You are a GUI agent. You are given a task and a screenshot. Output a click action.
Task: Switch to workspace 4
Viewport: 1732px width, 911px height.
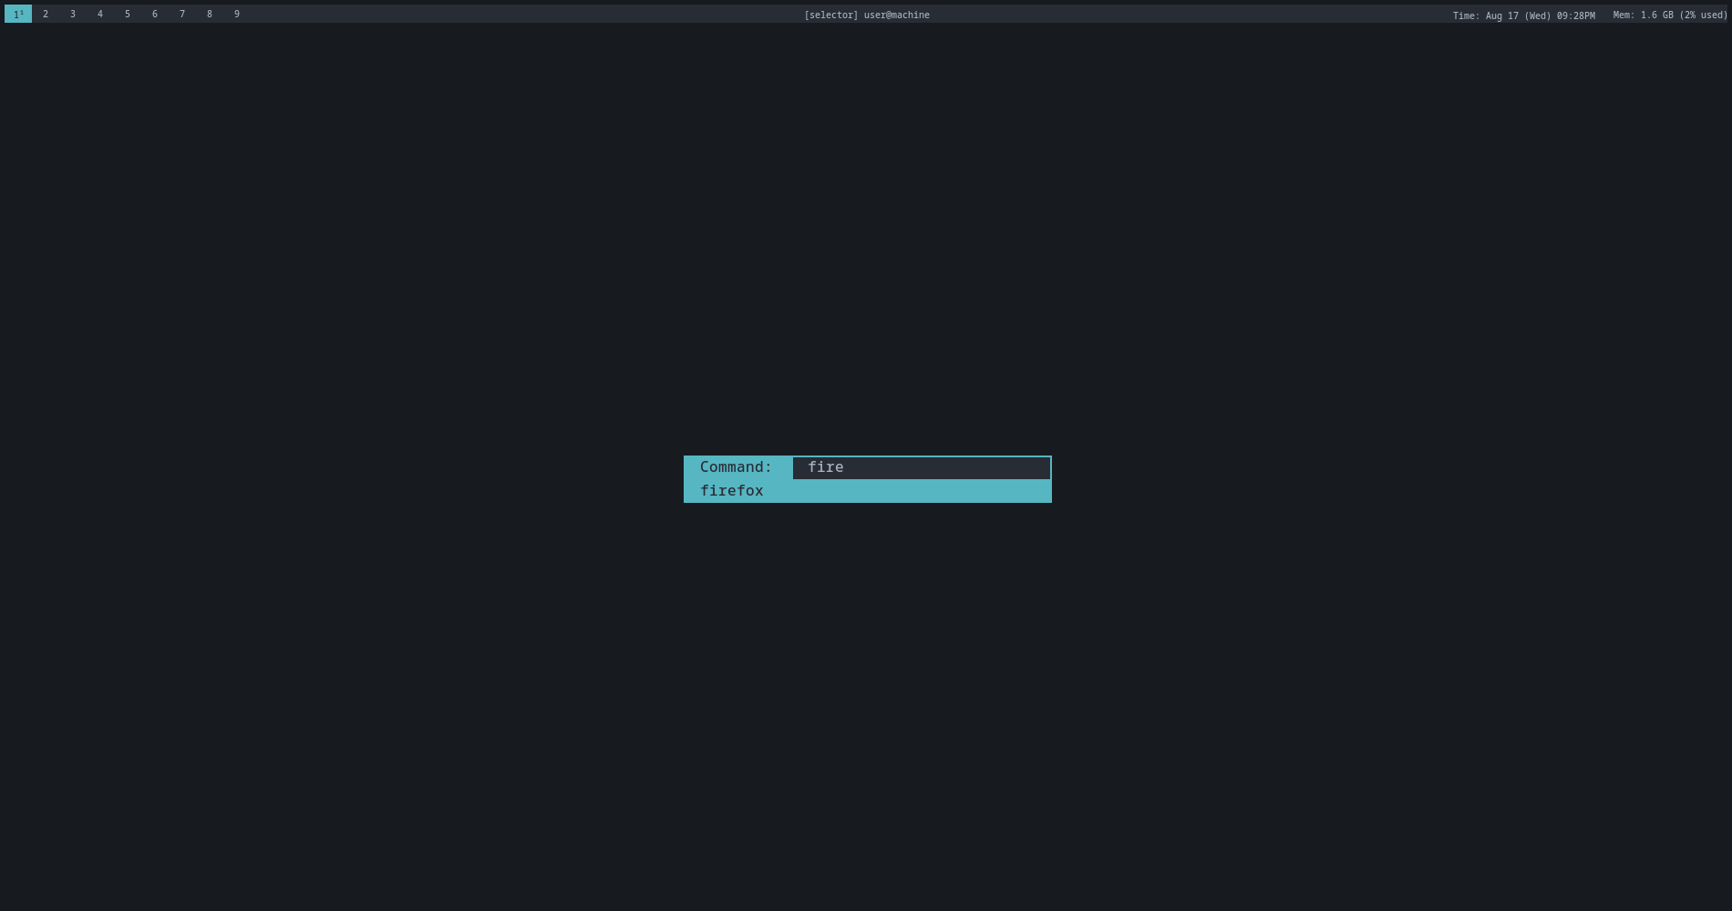(100, 14)
